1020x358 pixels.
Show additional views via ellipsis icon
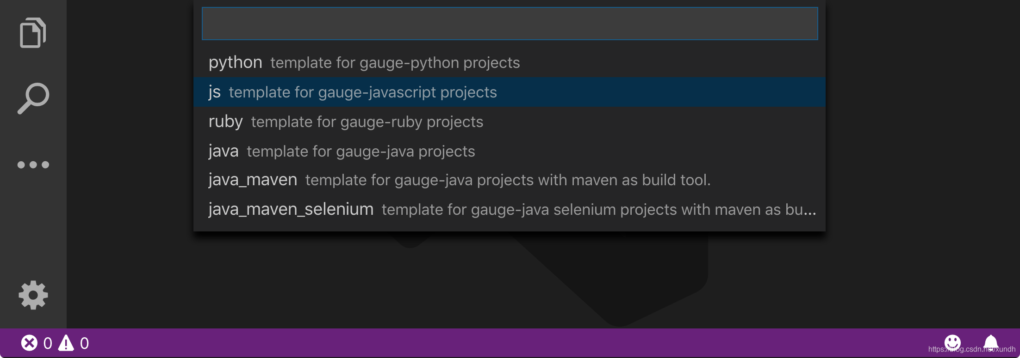(33, 164)
